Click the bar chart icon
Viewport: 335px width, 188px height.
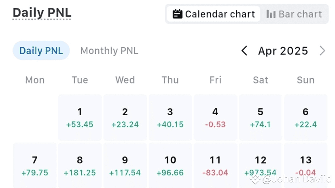(271, 14)
